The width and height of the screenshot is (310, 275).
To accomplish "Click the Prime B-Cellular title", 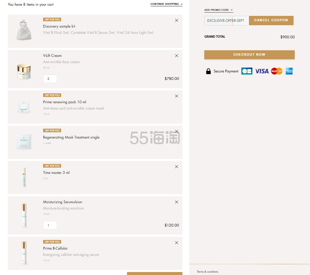I will point(55,248).
